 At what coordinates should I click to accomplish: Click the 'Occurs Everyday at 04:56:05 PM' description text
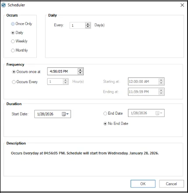click(85, 153)
